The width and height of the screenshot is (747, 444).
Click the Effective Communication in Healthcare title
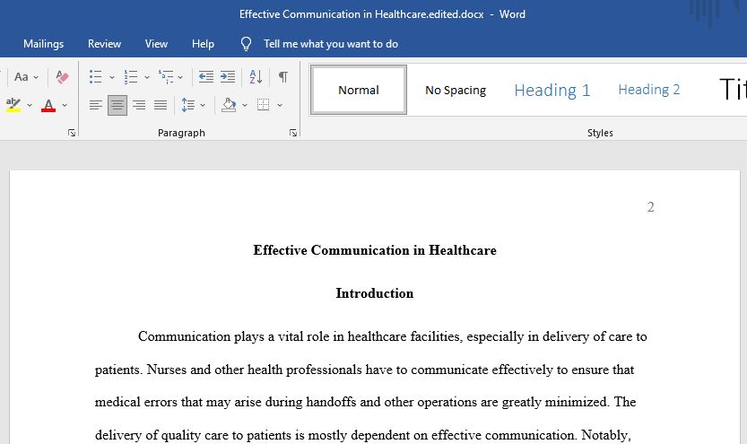point(375,250)
